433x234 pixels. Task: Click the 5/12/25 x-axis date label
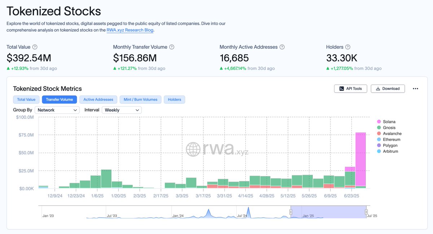click(288, 196)
